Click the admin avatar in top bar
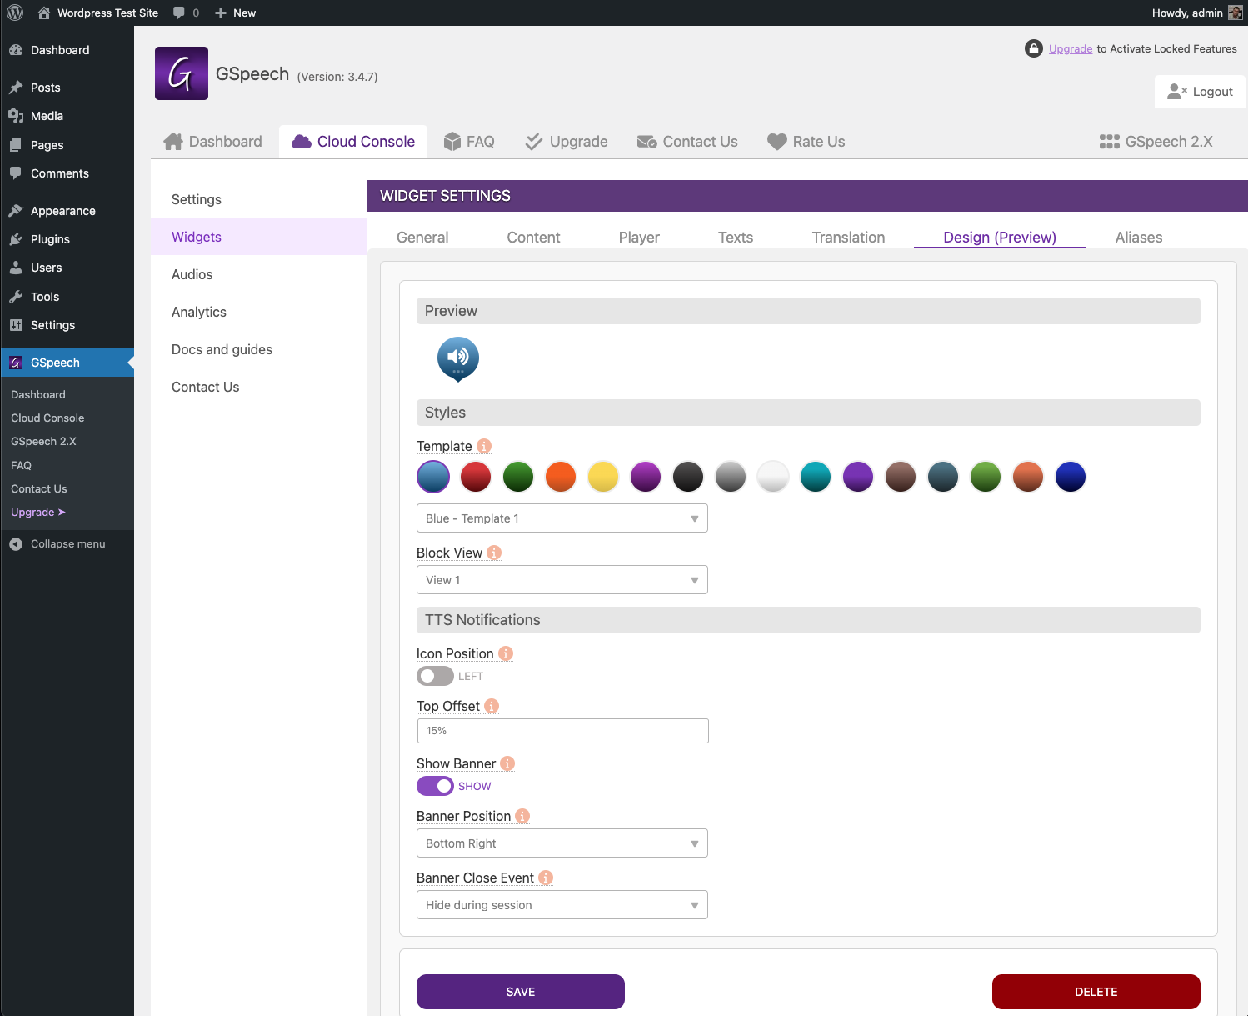 coord(1236,13)
